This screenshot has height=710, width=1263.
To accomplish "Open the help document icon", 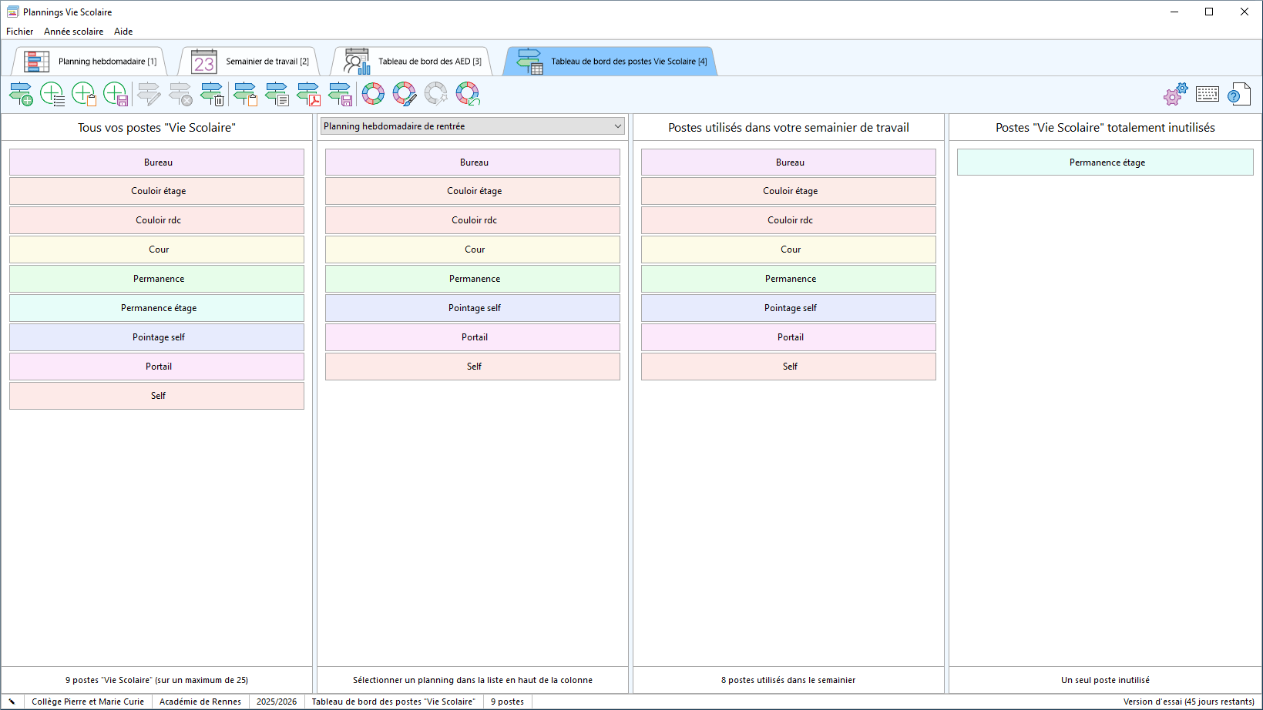I will click(1238, 94).
